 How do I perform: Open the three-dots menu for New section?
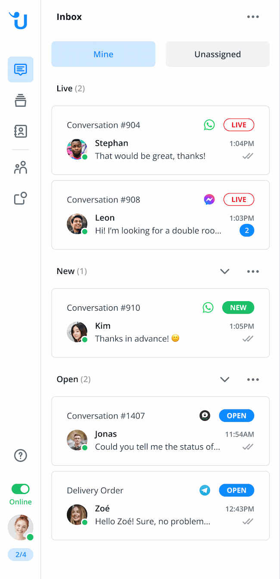[253, 271]
